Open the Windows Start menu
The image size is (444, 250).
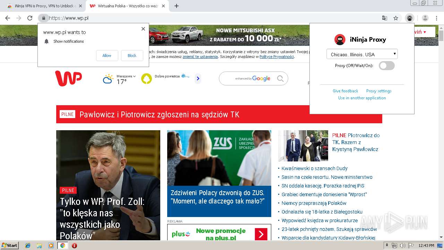pos(10,245)
